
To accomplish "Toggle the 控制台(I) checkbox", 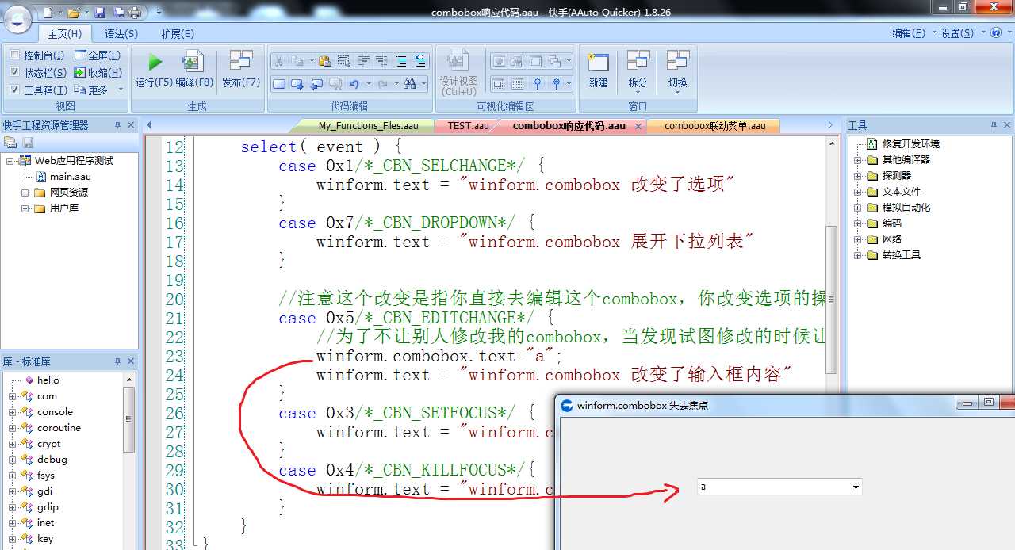I will point(15,55).
